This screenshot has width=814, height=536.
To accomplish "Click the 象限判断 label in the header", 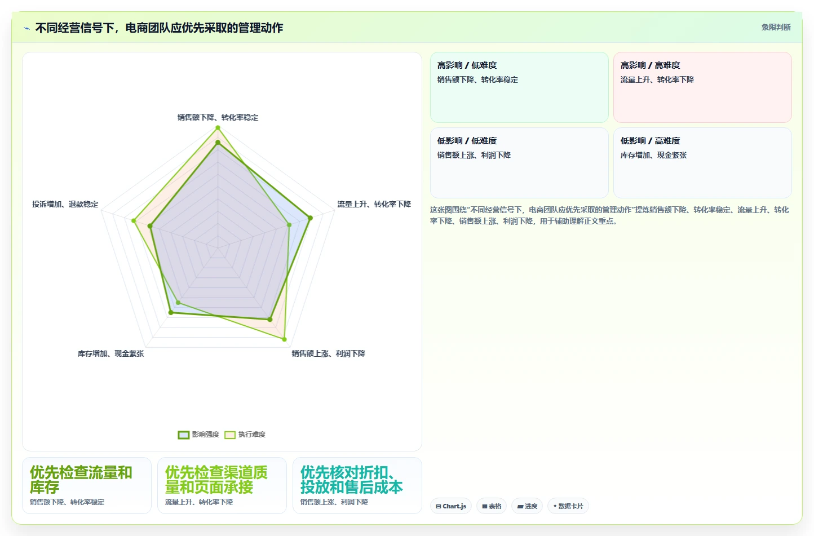I will pyautogui.click(x=776, y=27).
